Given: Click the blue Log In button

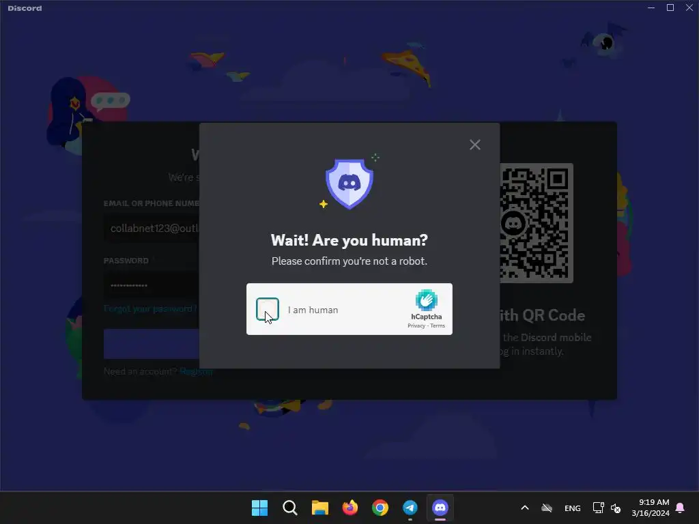Looking at the screenshot, I should [x=152, y=344].
